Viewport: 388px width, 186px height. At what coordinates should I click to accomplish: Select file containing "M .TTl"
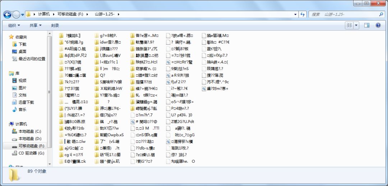click(145, 128)
